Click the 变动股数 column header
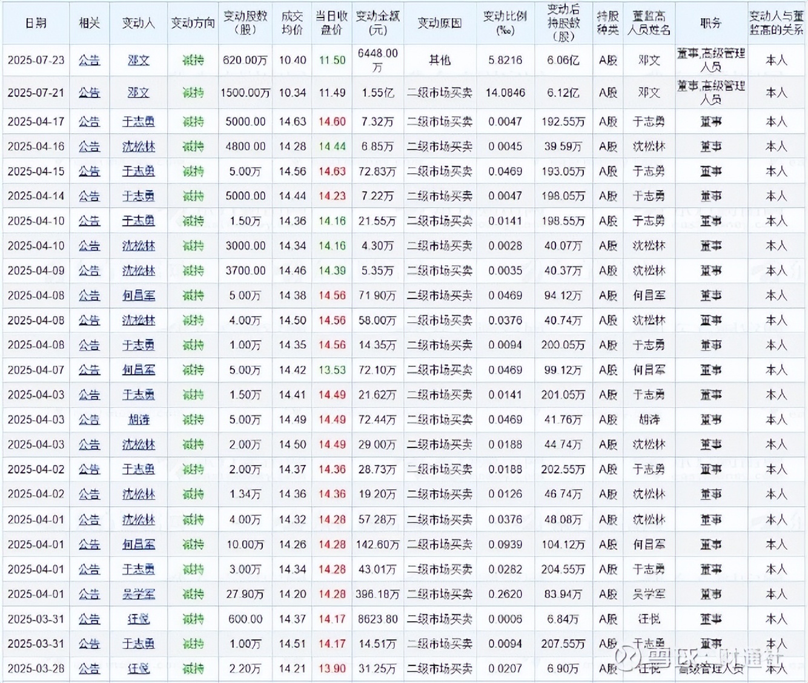Viewport: 808px width, 683px height. click(245, 23)
